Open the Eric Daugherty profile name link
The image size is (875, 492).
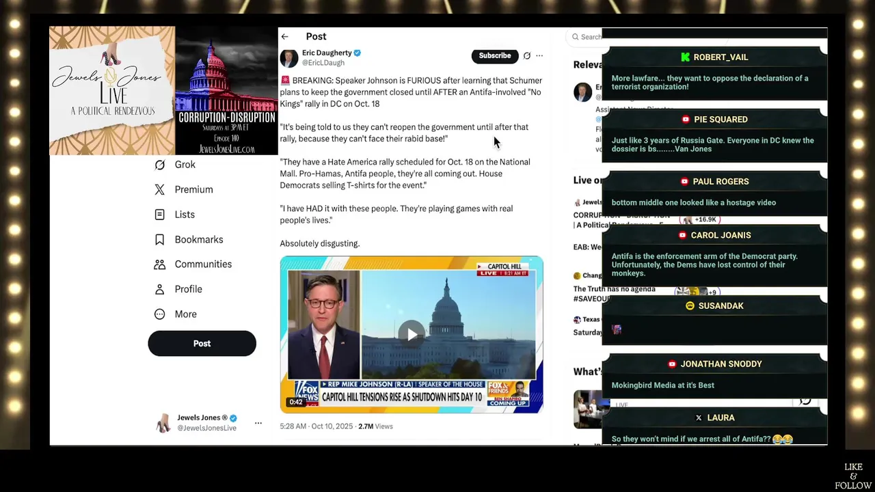[327, 53]
